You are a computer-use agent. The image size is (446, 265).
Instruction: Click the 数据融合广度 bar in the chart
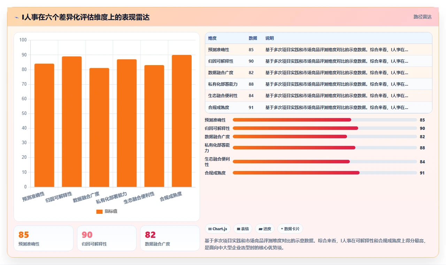coord(99,127)
